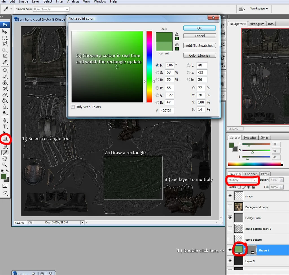The height and width of the screenshot is (275, 289).
Task: Pick the Zoom magnifier tool
Action: pyautogui.click(x=5, y=165)
